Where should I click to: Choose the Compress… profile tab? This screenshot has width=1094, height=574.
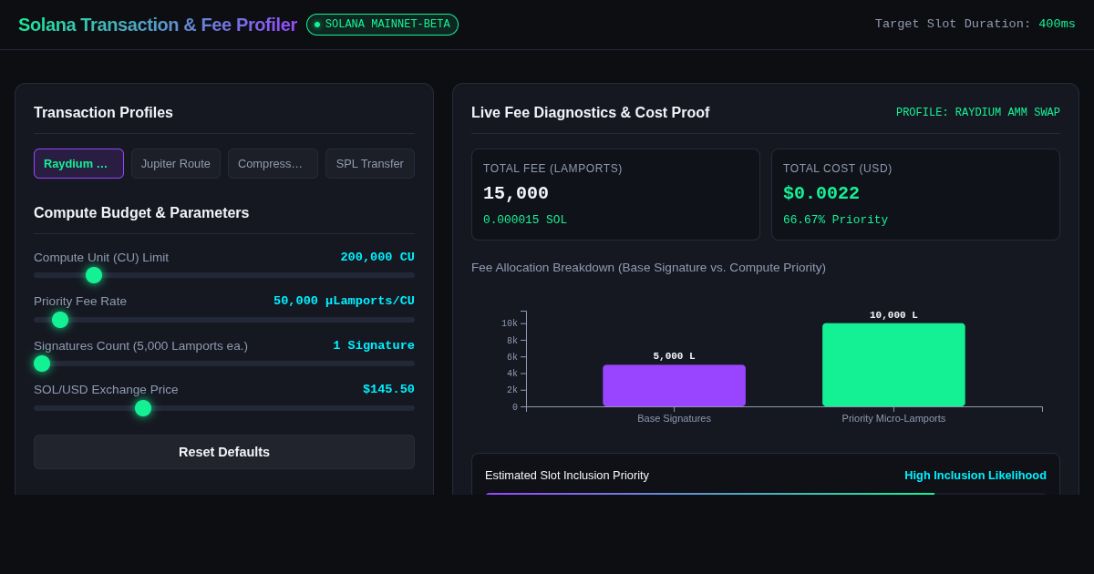click(273, 164)
